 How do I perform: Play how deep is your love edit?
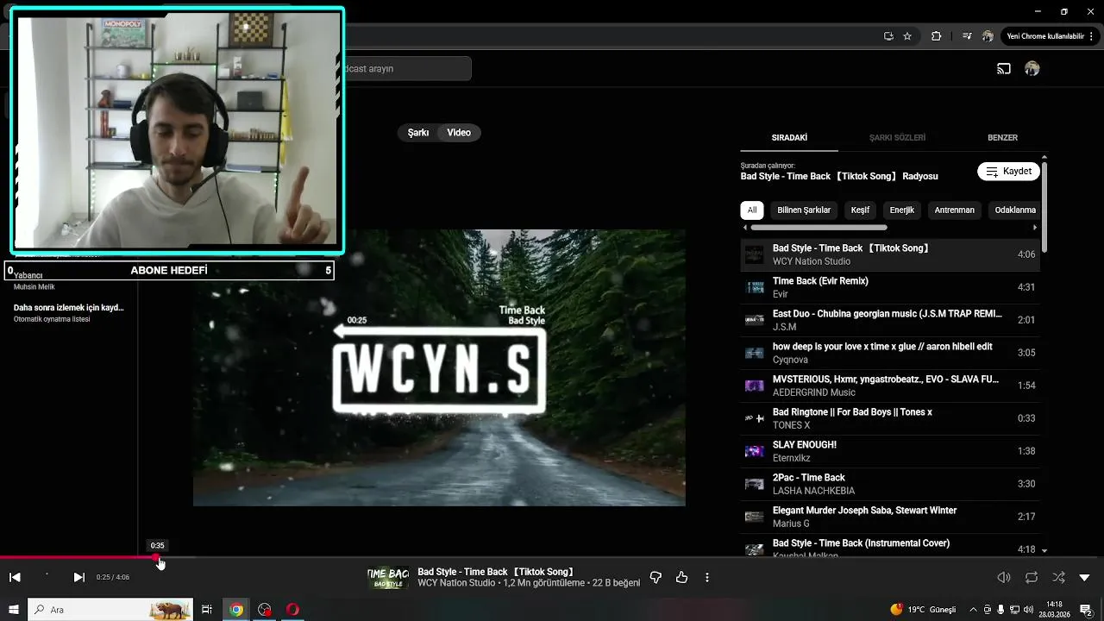[890, 353]
